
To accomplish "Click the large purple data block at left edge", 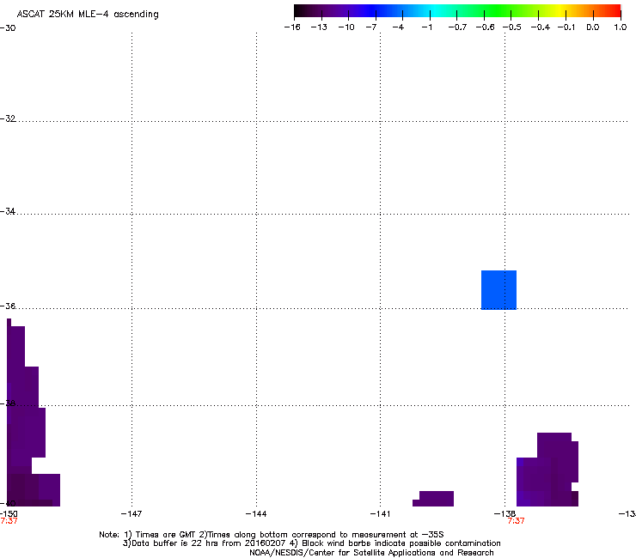I will click(x=27, y=413).
